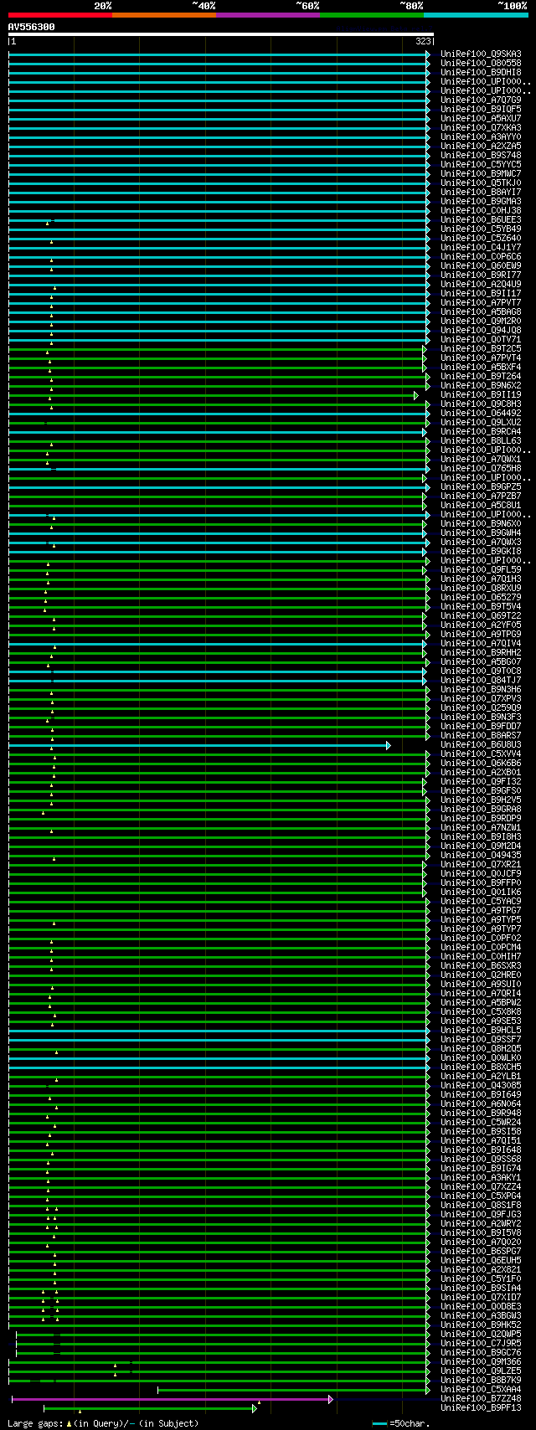Click the green arrowhead ending the B9PF13 alignment

coord(254,1408)
